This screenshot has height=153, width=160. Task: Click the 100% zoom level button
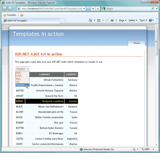[146, 149]
